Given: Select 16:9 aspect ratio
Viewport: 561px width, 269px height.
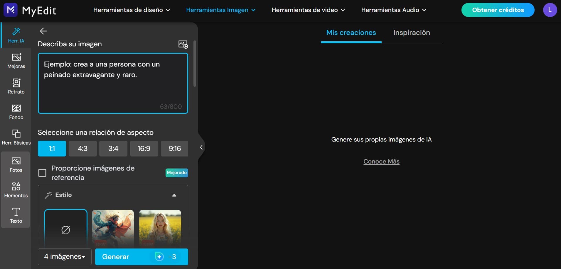Looking at the screenshot, I should (144, 149).
